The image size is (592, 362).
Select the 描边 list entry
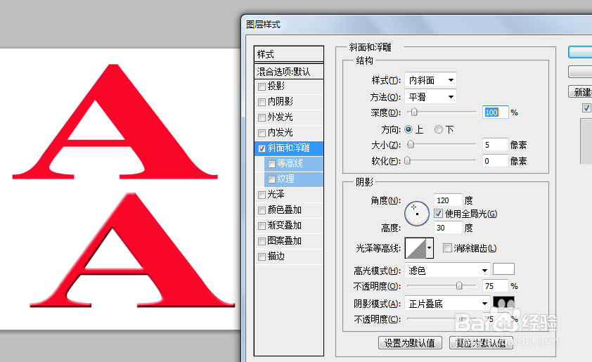tap(289, 257)
